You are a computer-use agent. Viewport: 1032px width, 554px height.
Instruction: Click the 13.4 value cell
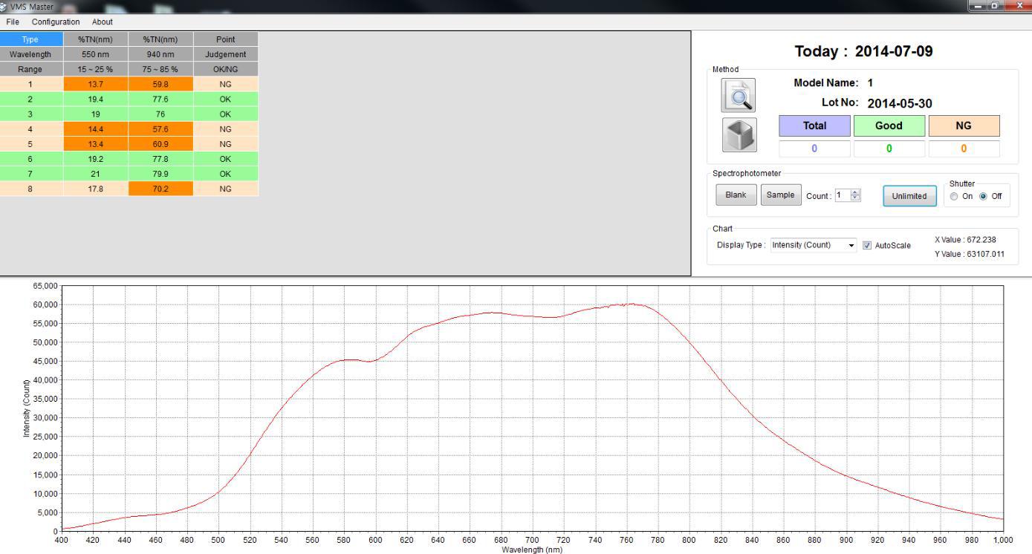[95, 144]
